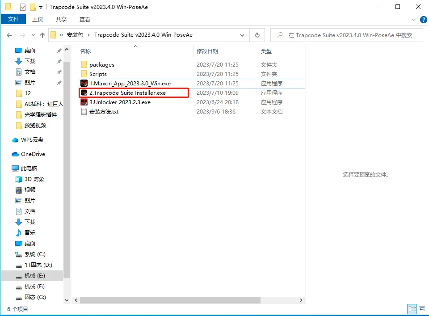This screenshot has height=316, width=429.
Task: Refresh the current folder view
Action: 257,35
